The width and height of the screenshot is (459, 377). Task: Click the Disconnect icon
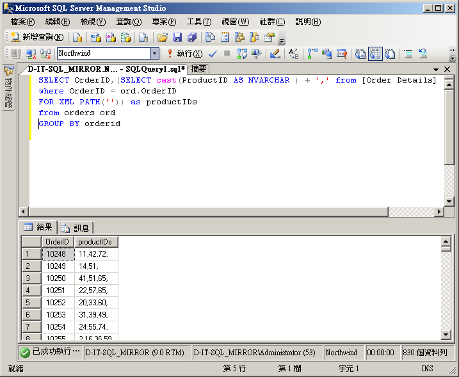coord(31,54)
